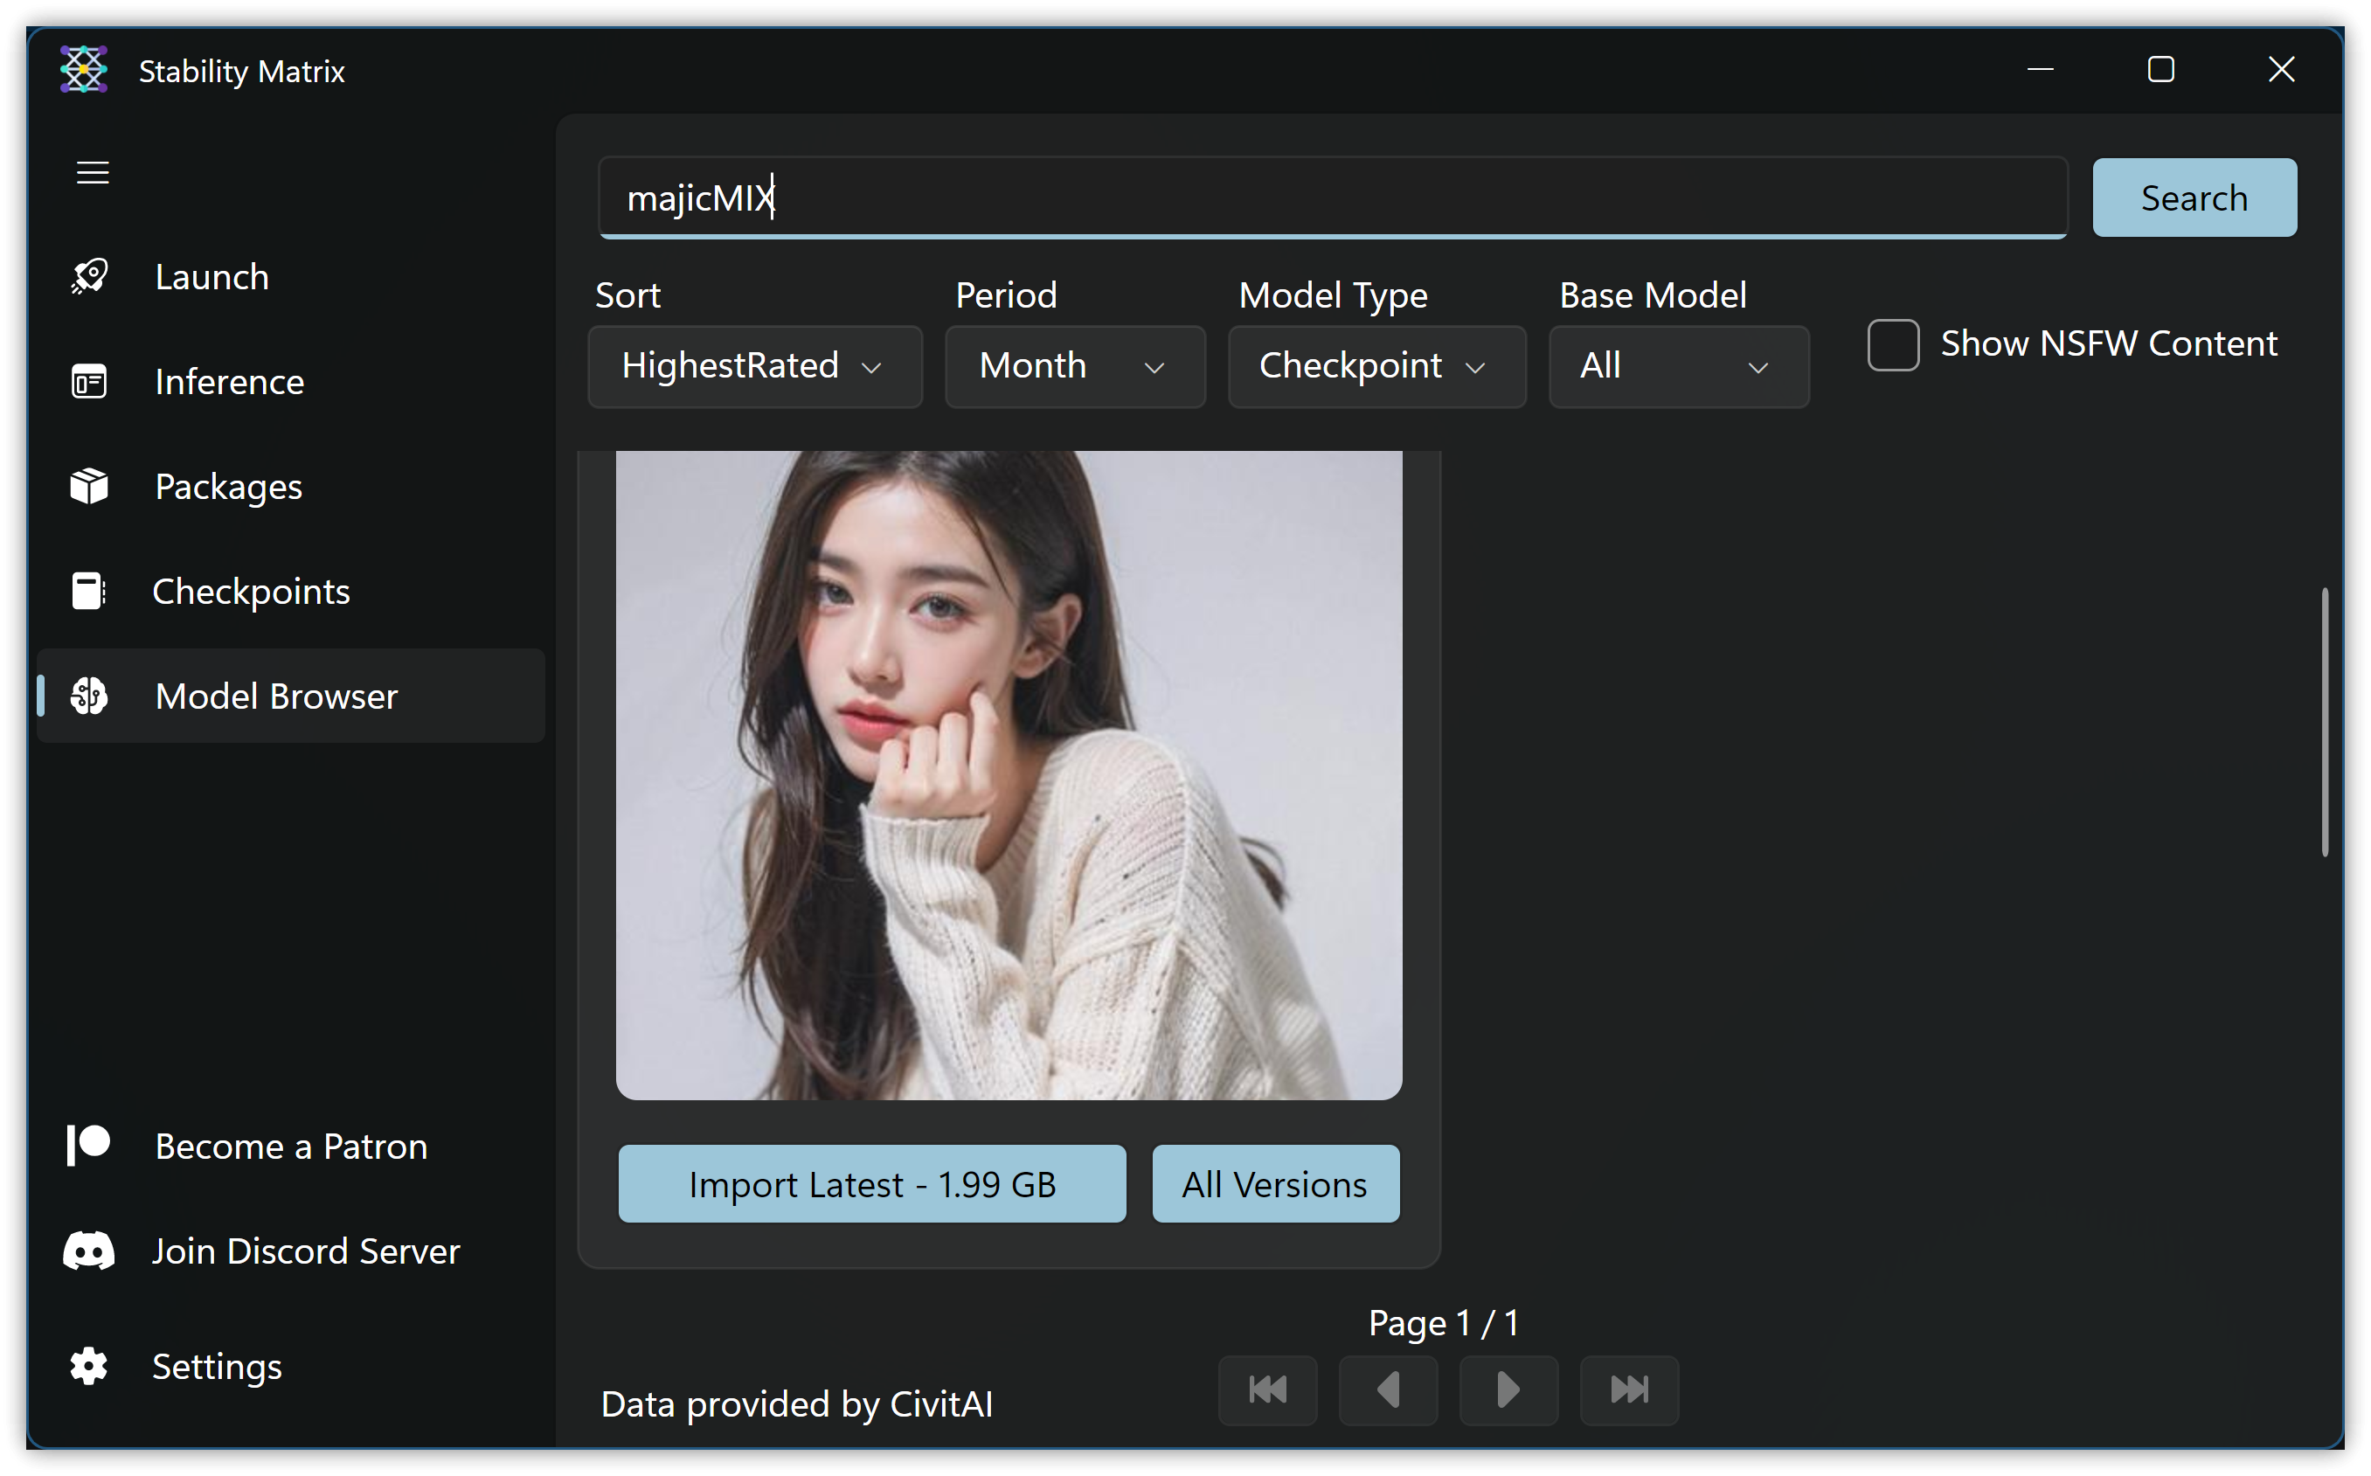Go to the next results page
The height and width of the screenshot is (1476, 2371).
[1508, 1389]
